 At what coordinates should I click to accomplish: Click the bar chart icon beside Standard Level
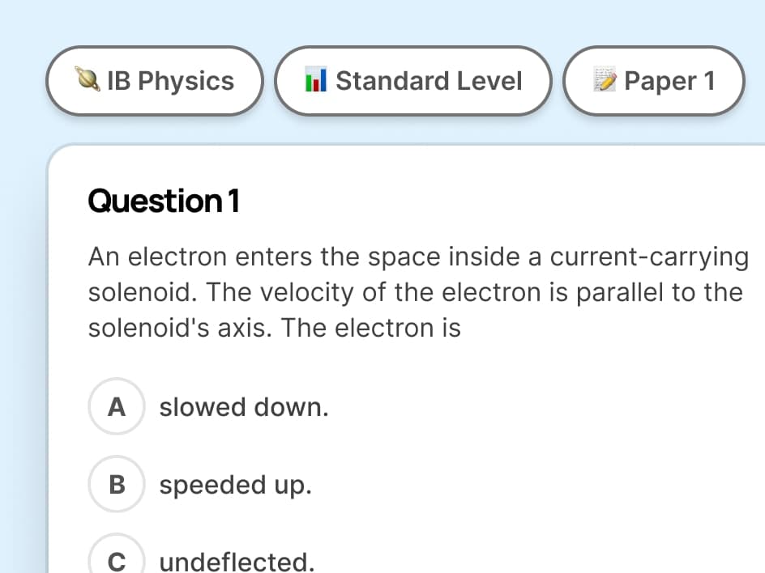315,81
